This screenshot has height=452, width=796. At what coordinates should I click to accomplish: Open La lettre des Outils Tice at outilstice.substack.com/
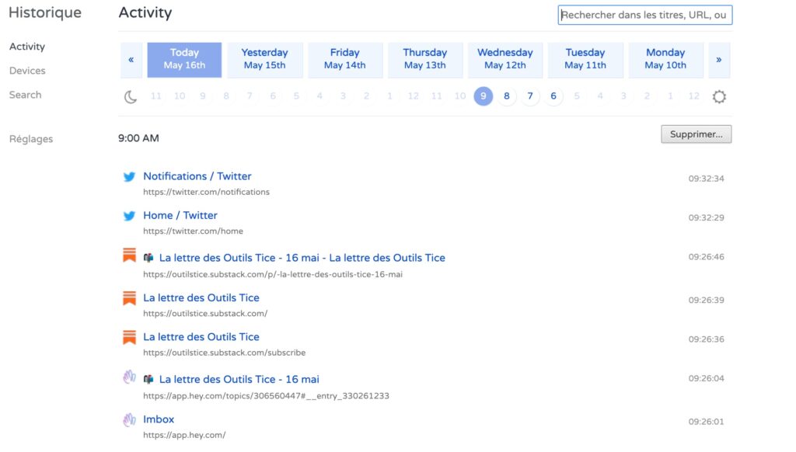pyautogui.click(x=201, y=297)
